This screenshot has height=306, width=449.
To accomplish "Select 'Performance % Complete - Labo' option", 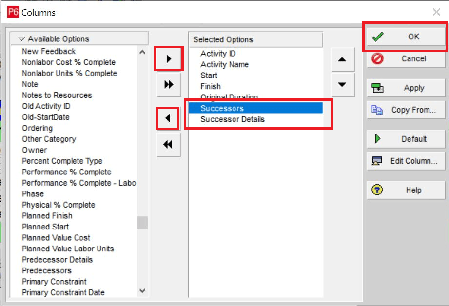I will pyautogui.click(x=79, y=183).
